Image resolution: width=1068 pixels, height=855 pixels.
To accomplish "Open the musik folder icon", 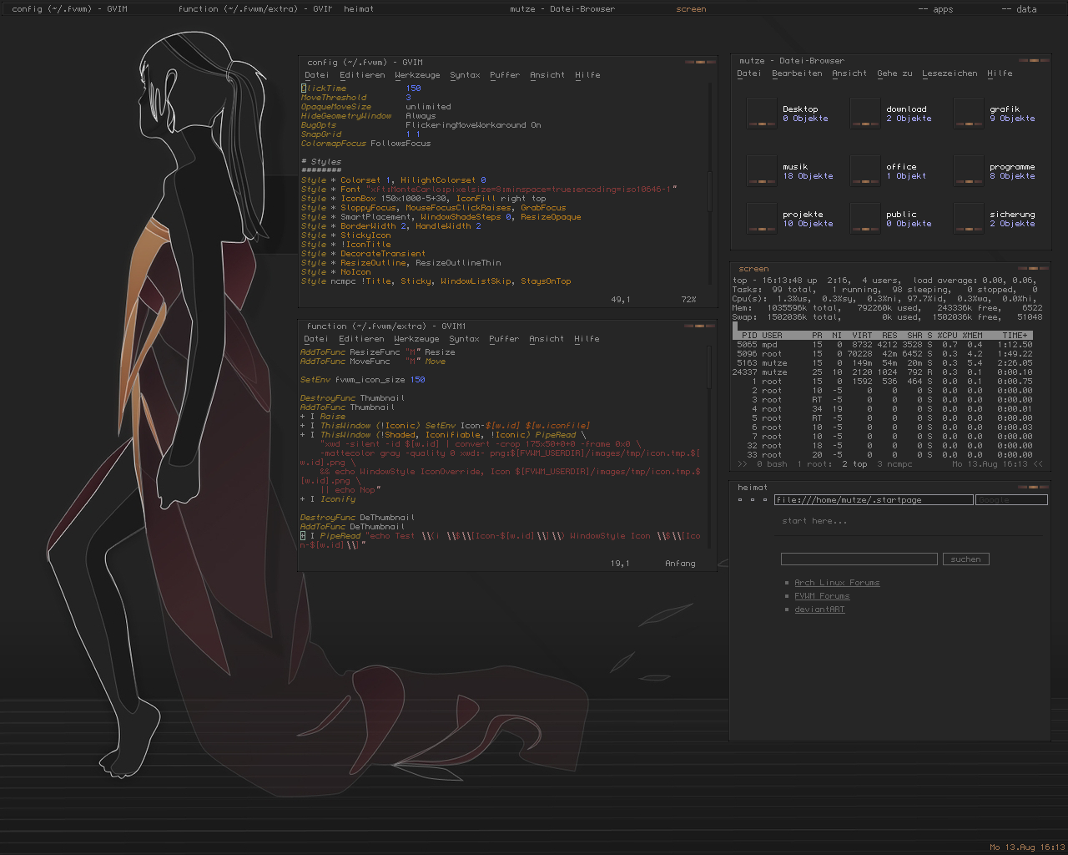I will 762,170.
